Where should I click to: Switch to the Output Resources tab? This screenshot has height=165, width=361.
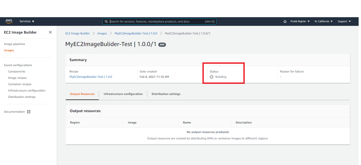[x=82, y=94]
